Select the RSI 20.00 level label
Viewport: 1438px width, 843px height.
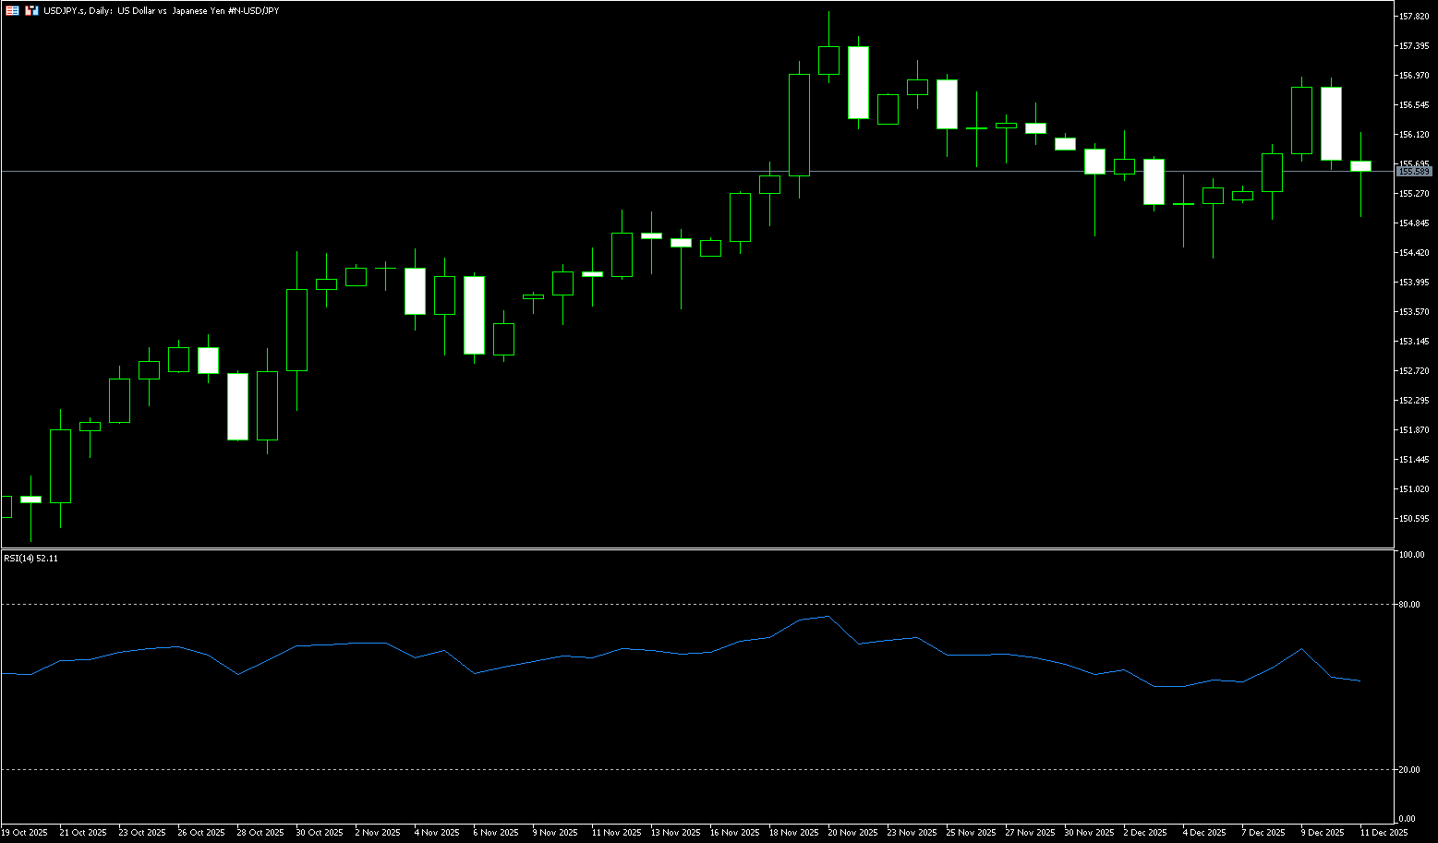[x=1409, y=770]
